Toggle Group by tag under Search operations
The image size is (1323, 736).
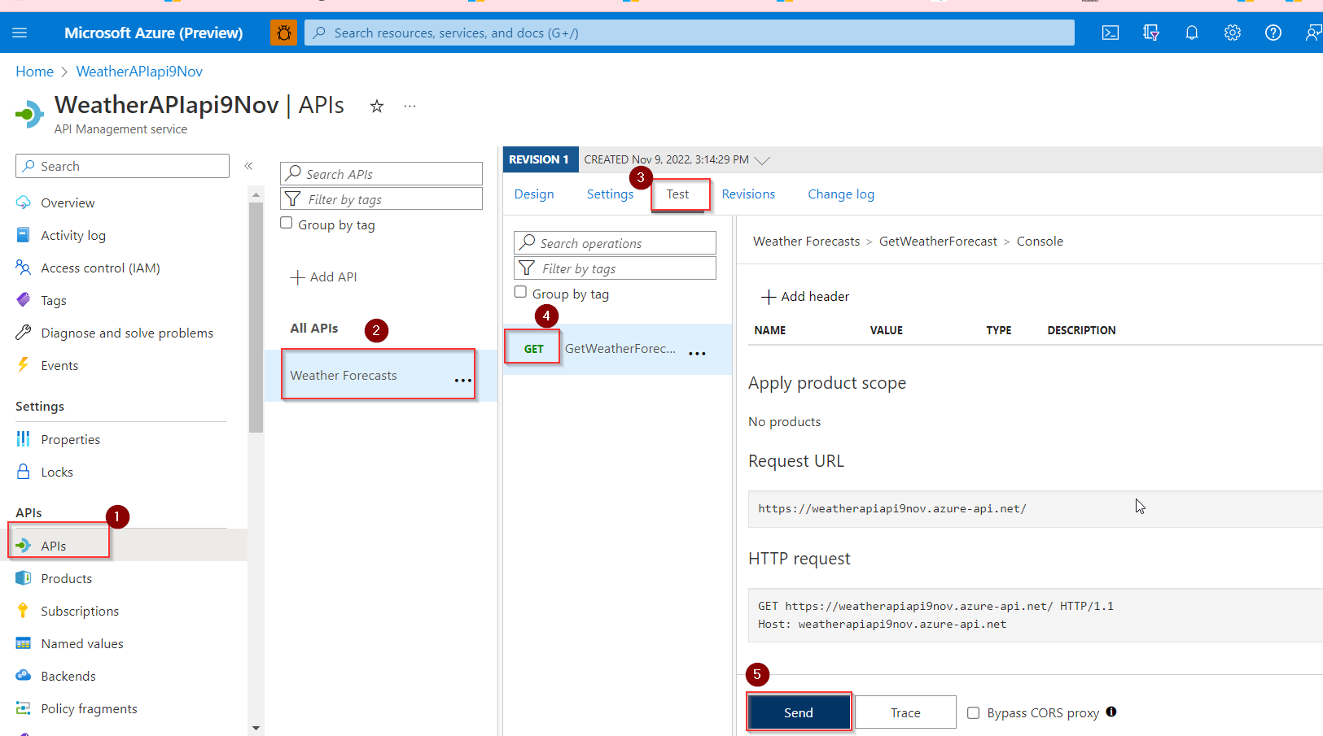(x=520, y=292)
